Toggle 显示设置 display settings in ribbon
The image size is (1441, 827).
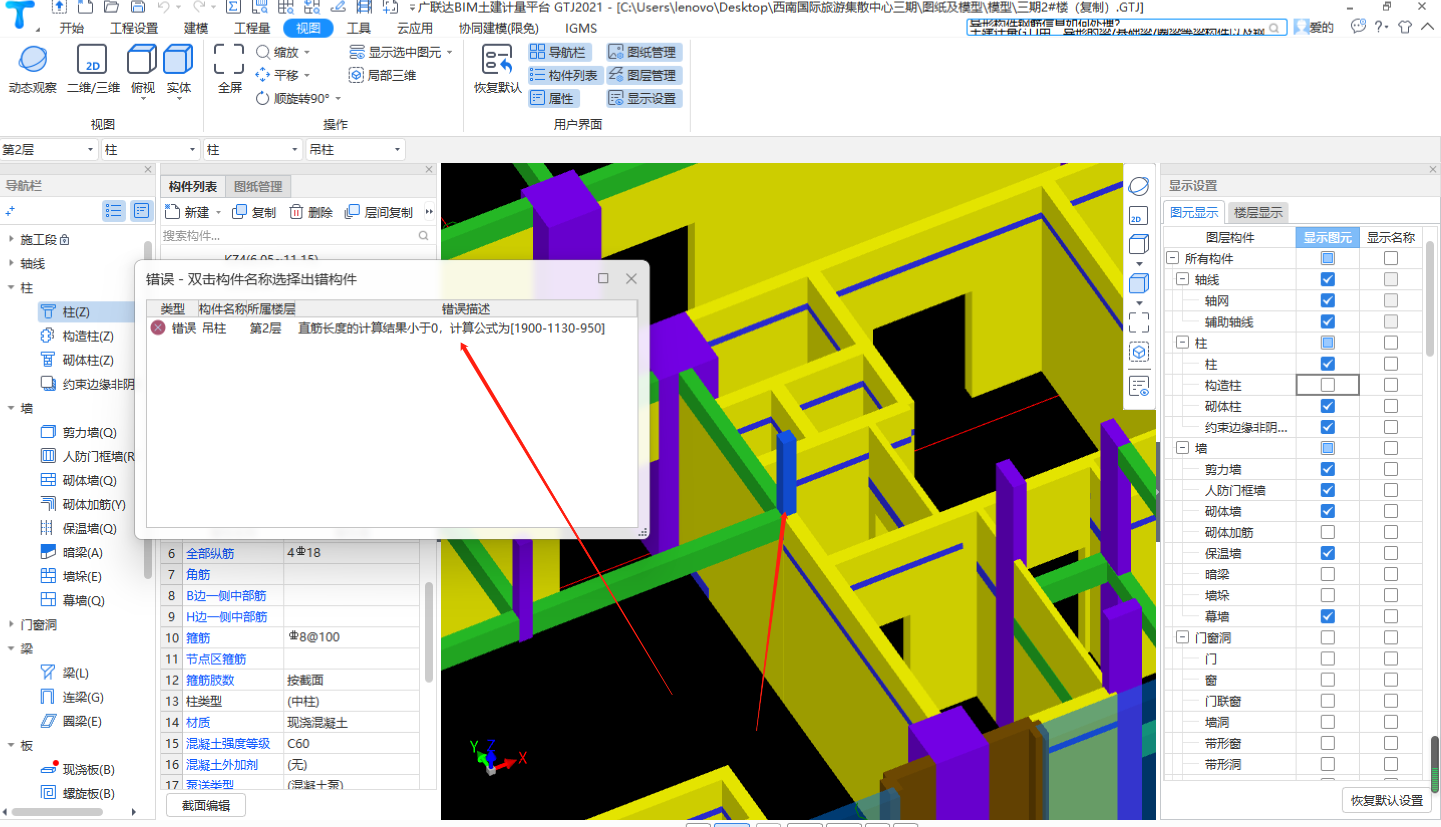tap(644, 98)
